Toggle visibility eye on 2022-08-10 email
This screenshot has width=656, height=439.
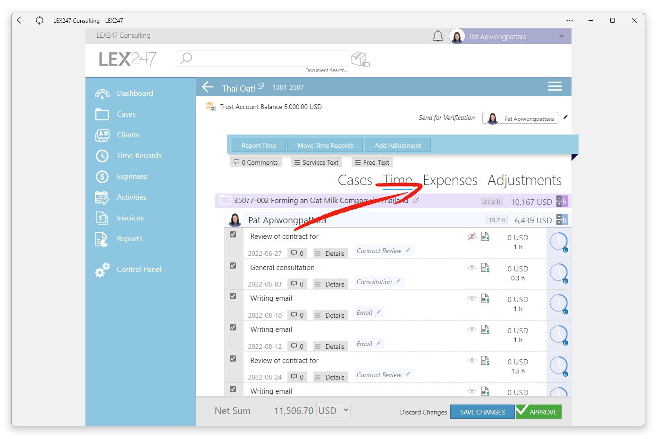(x=471, y=298)
